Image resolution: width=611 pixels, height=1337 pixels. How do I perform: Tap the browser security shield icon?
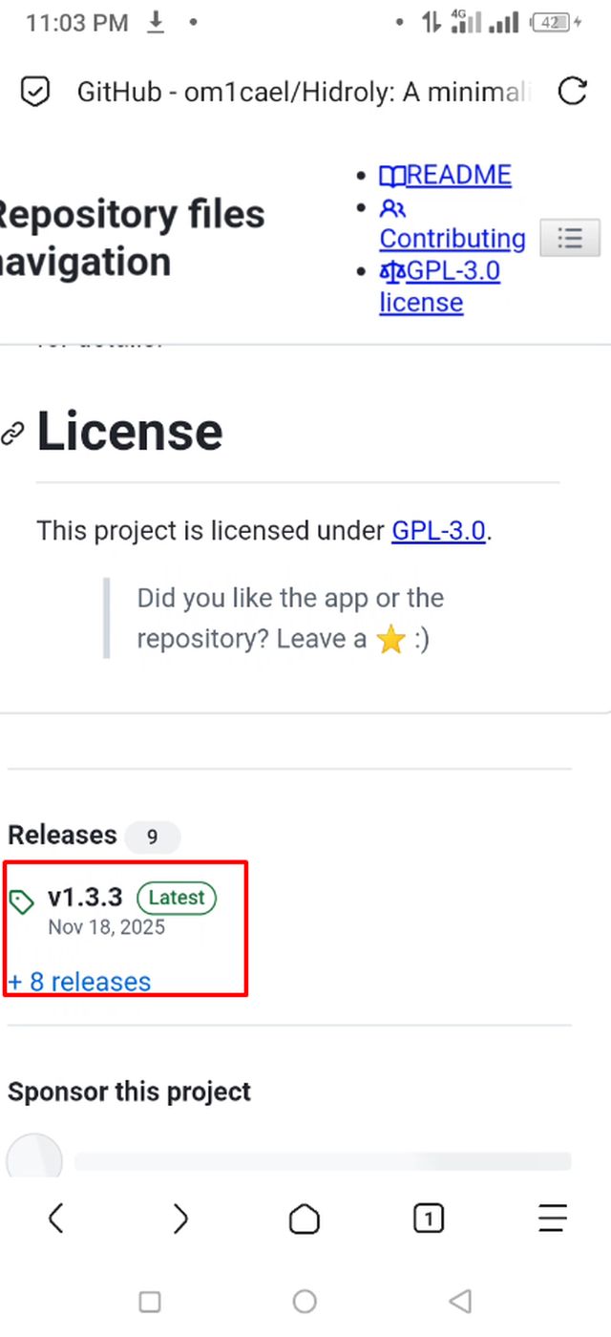[35, 92]
